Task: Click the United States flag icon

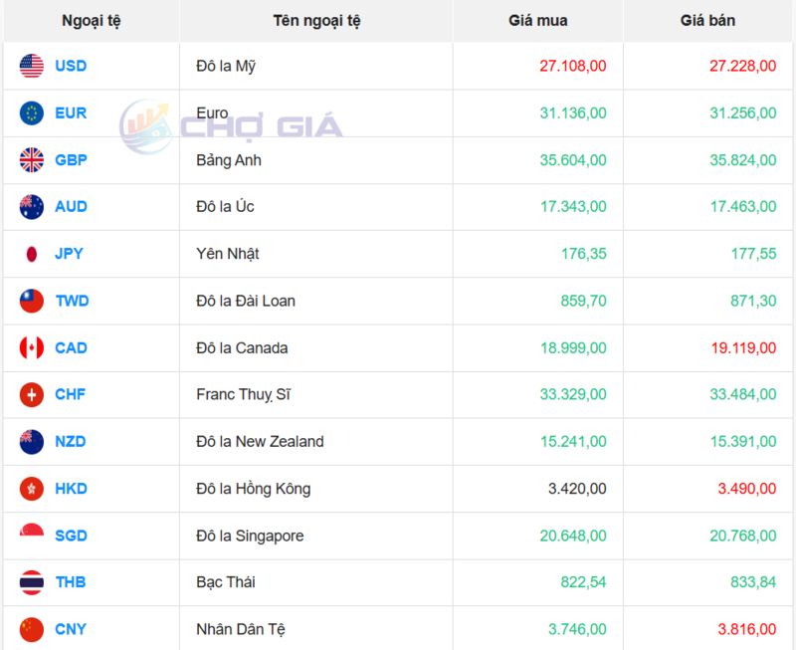Action: coord(32,67)
